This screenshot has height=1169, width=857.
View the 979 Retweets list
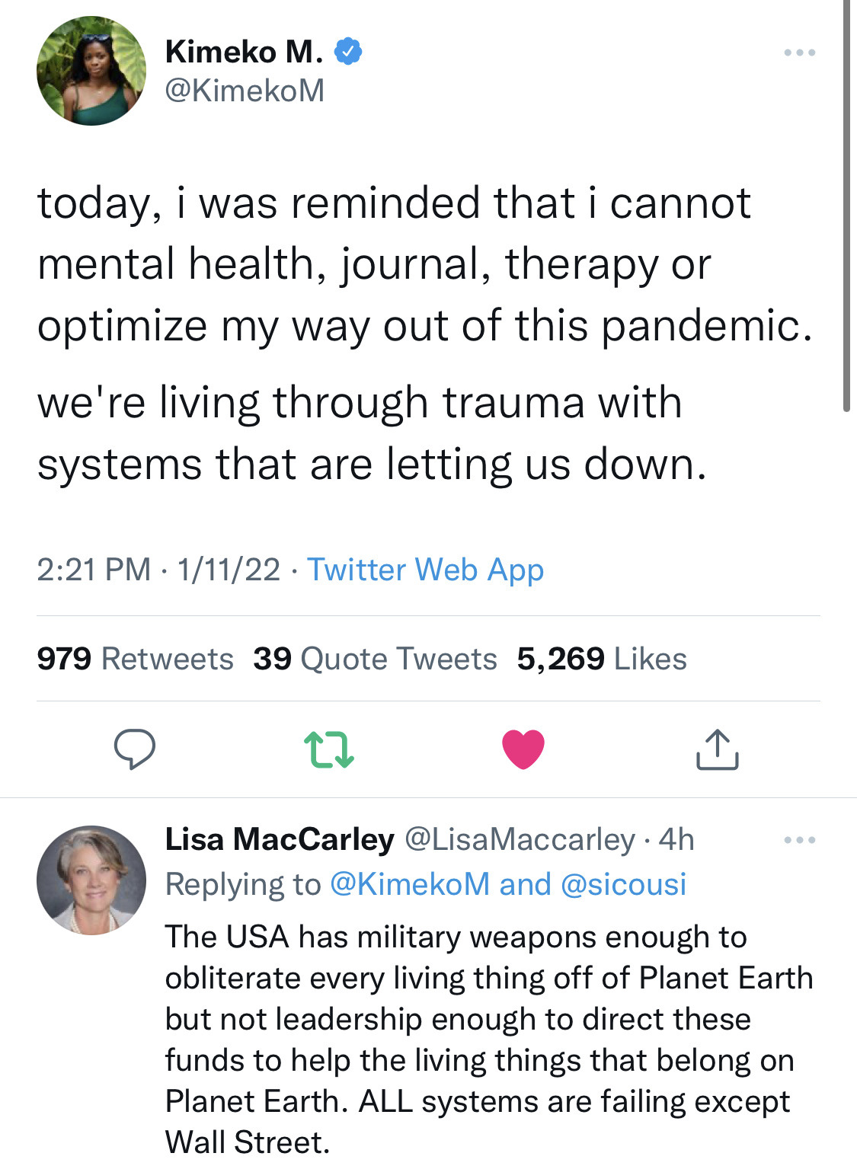point(135,659)
